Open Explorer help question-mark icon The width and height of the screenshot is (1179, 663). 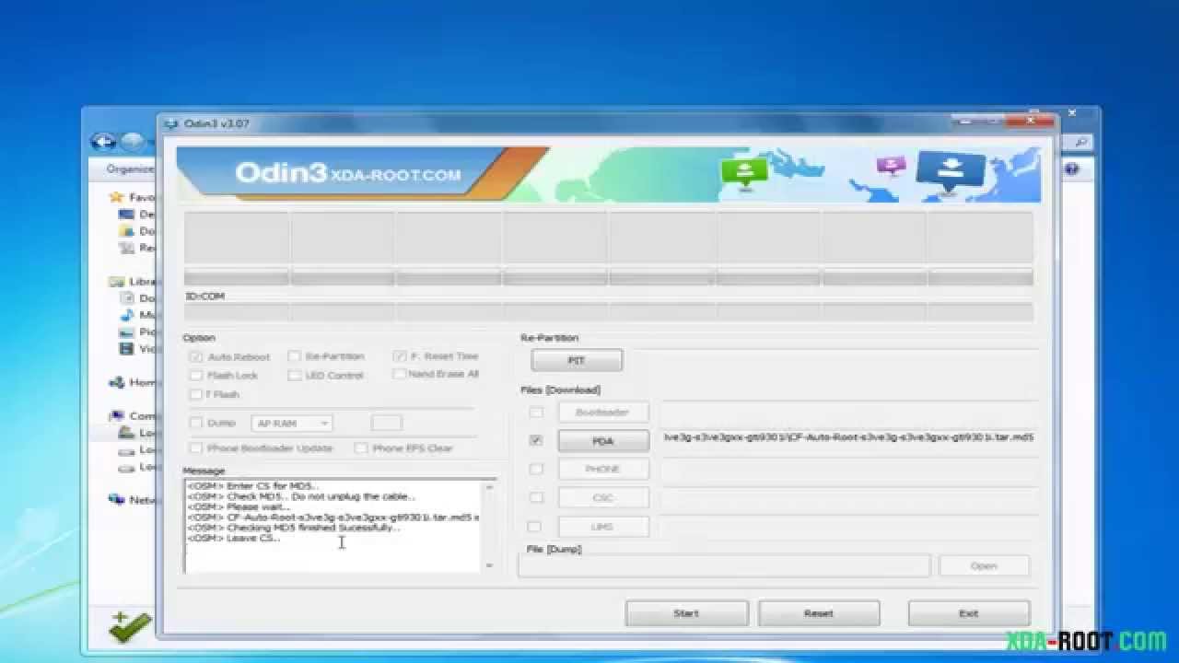(x=1071, y=169)
